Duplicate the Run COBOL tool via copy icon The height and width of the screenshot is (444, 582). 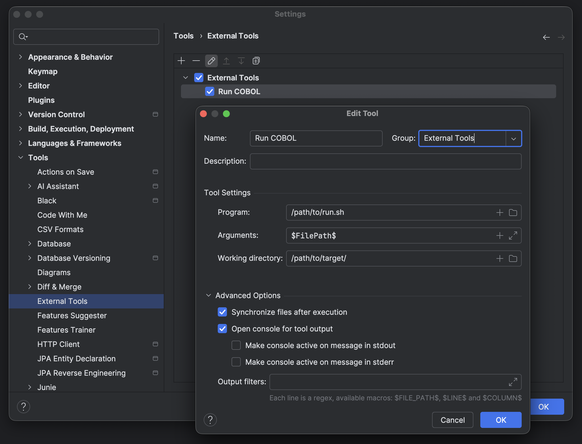click(x=256, y=61)
